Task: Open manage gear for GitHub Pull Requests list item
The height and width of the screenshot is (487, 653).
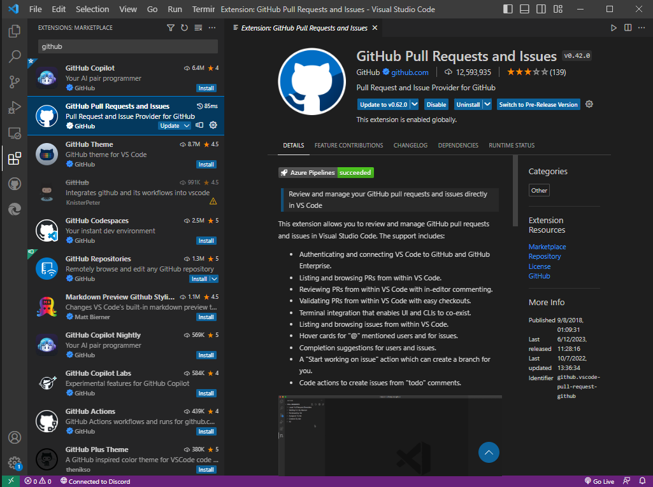Action: pos(213,125)
